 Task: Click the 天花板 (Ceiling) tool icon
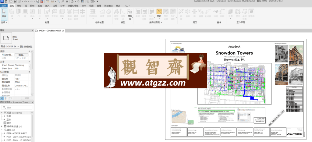tap(55, 12)
